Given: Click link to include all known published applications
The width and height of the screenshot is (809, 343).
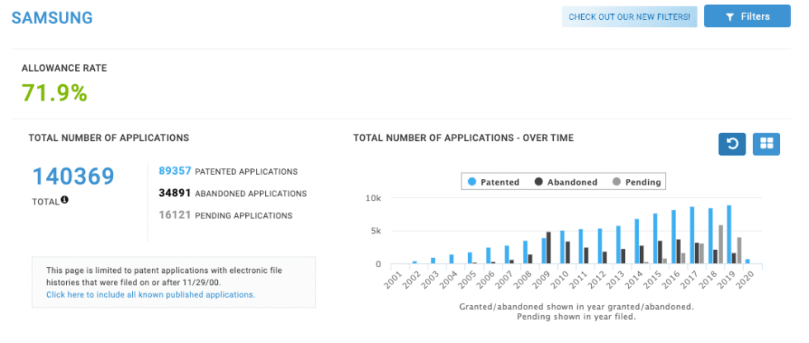Looking at the screenshot, I should coord(150,295).
